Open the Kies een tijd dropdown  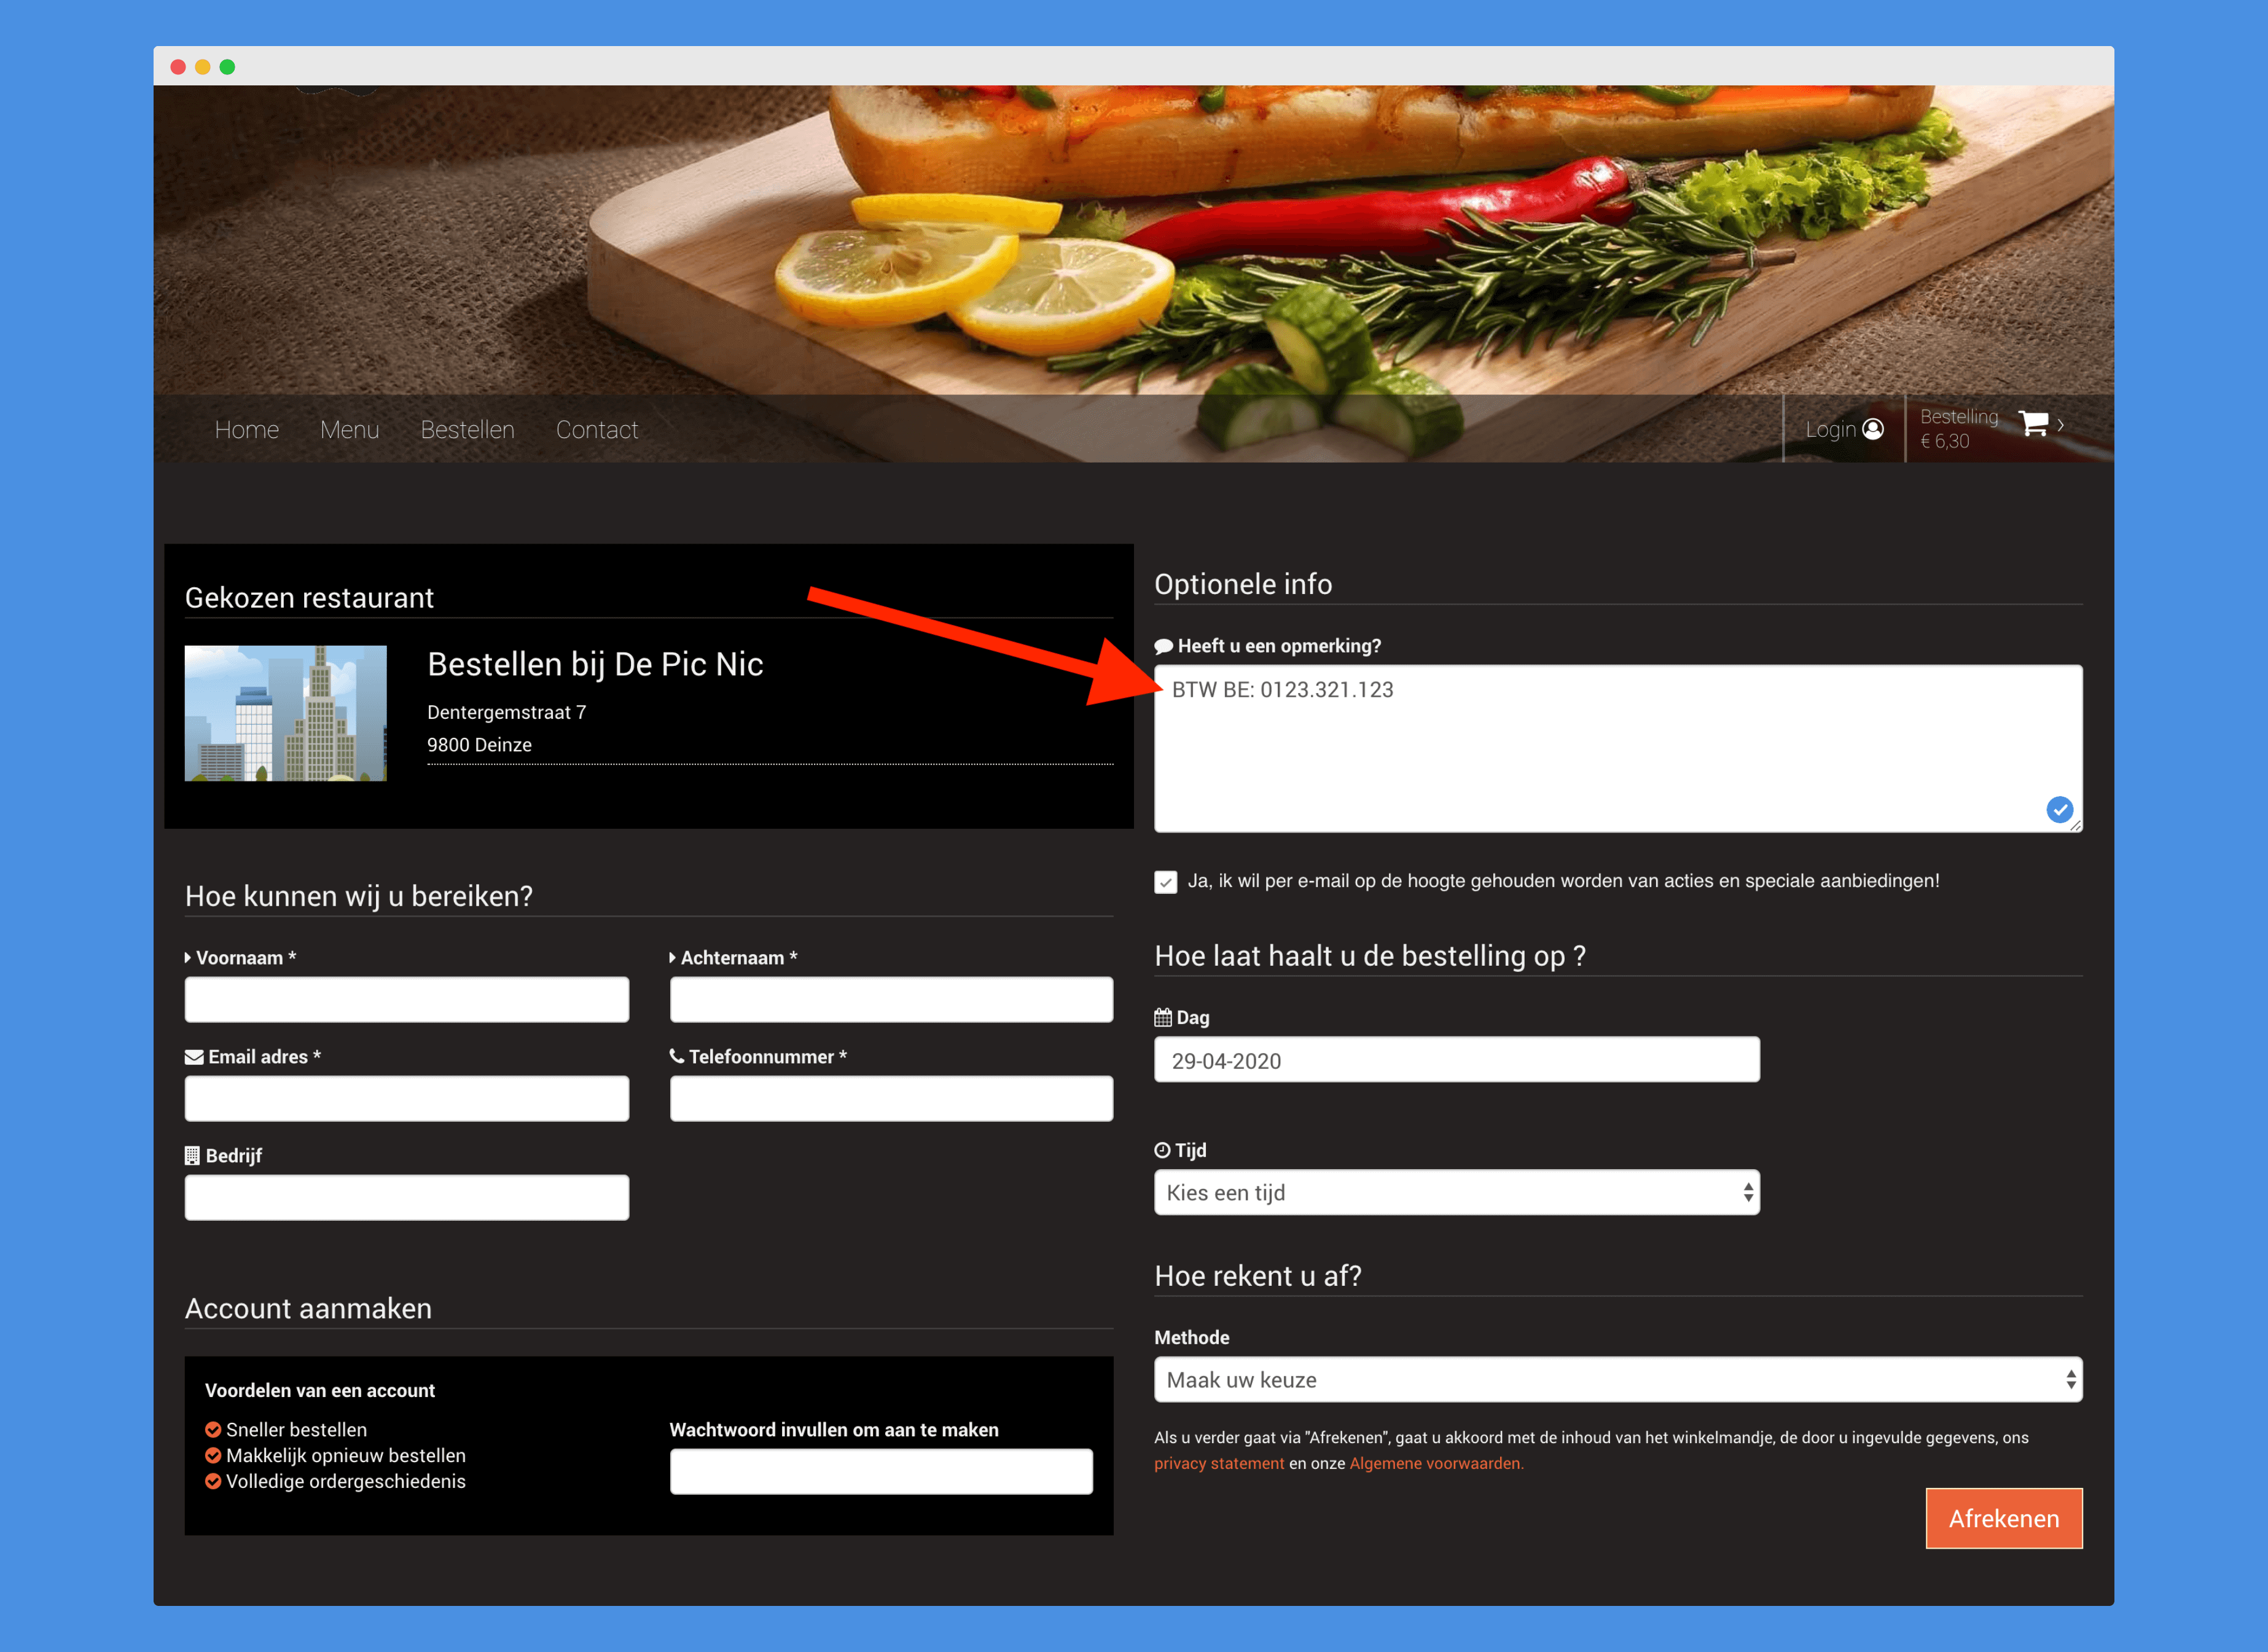click(1456, 1193)
